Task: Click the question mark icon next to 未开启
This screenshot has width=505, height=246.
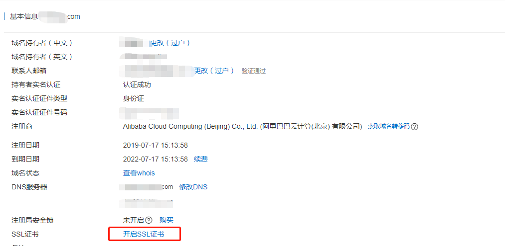Action: (x=149, y=220)
